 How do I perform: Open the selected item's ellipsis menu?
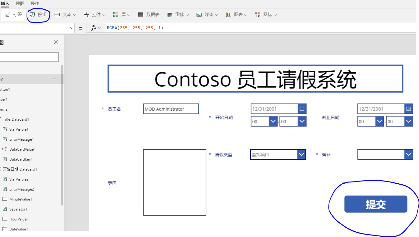[54, 79]
